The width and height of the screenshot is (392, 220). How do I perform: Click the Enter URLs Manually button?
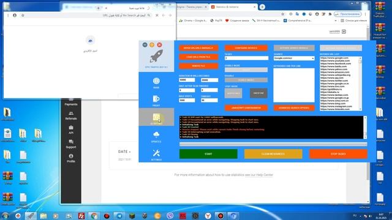click(198, 48)
